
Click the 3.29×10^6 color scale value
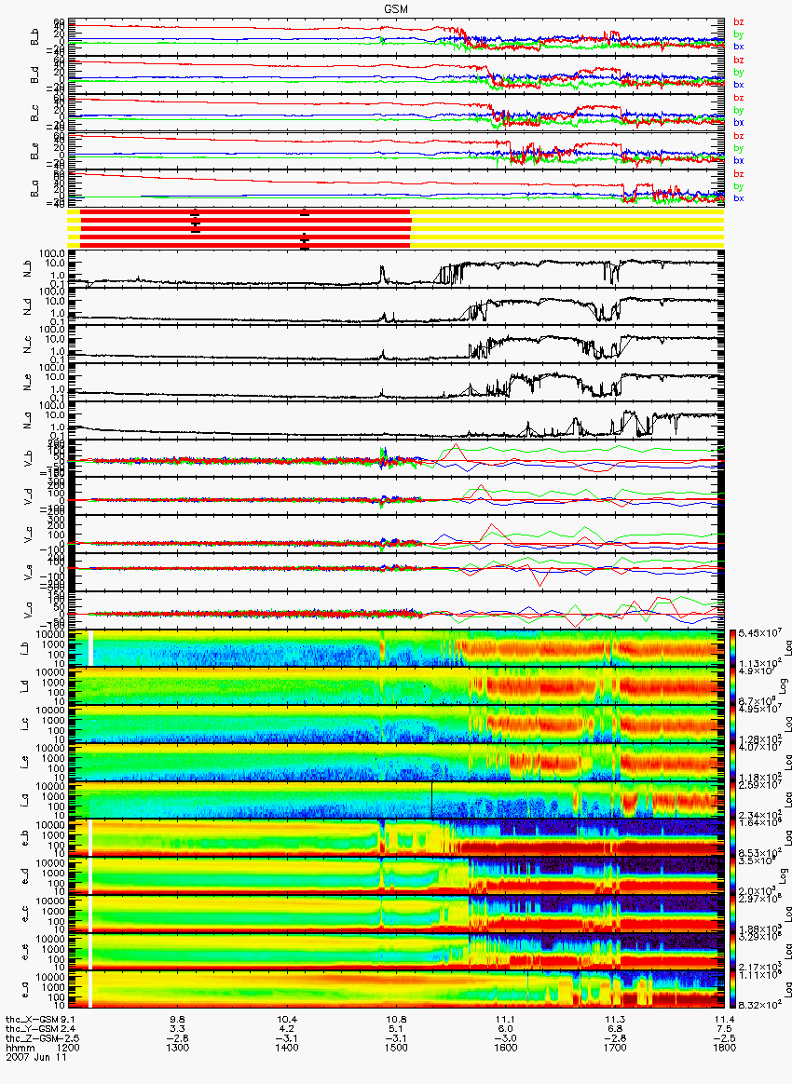point(758,937)
